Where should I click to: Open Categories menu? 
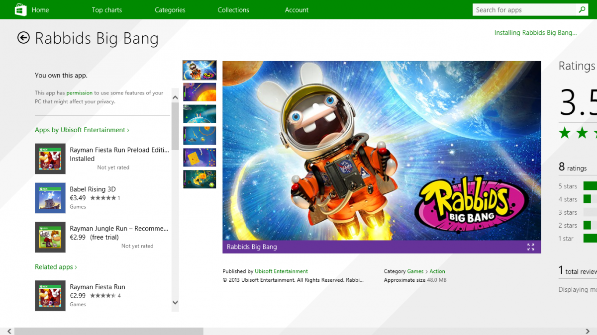tap(170, 10)
